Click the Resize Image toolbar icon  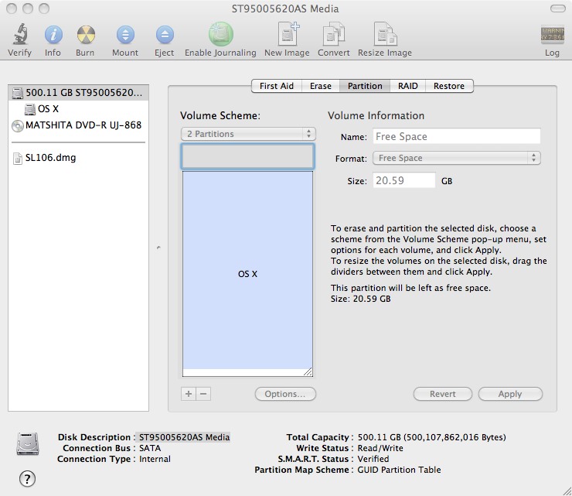[385, 34]
